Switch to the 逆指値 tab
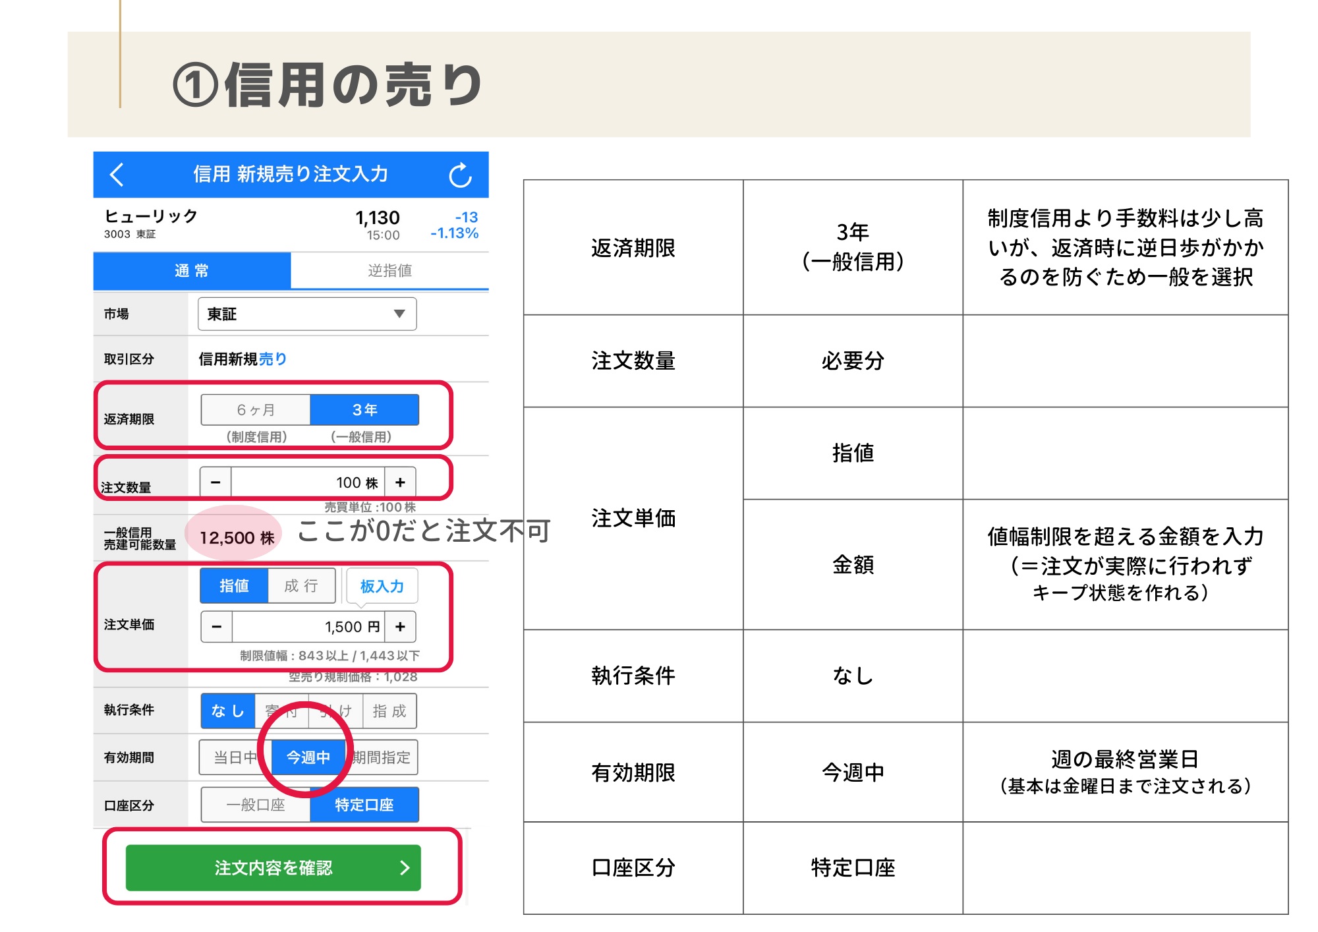This screenshot has width=1318, height=932. [389, 271]
